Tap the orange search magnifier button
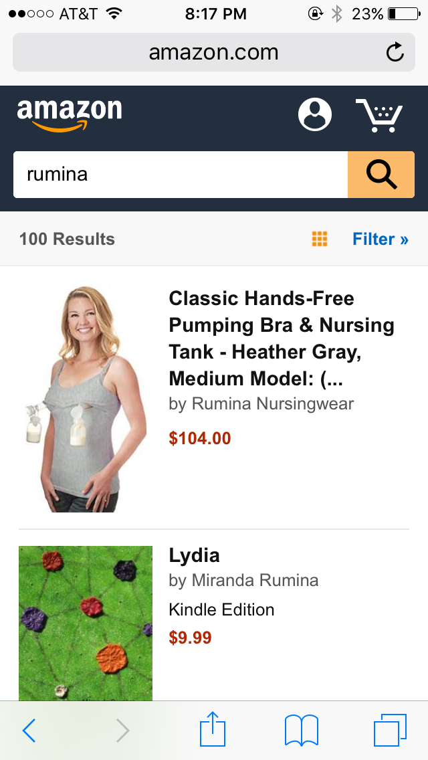The image size is (428, 760). click(381, 175)
